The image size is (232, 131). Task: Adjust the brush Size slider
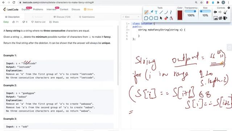pos(205,11)
